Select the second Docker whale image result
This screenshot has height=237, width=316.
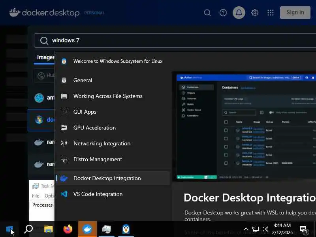coord(39,164)
